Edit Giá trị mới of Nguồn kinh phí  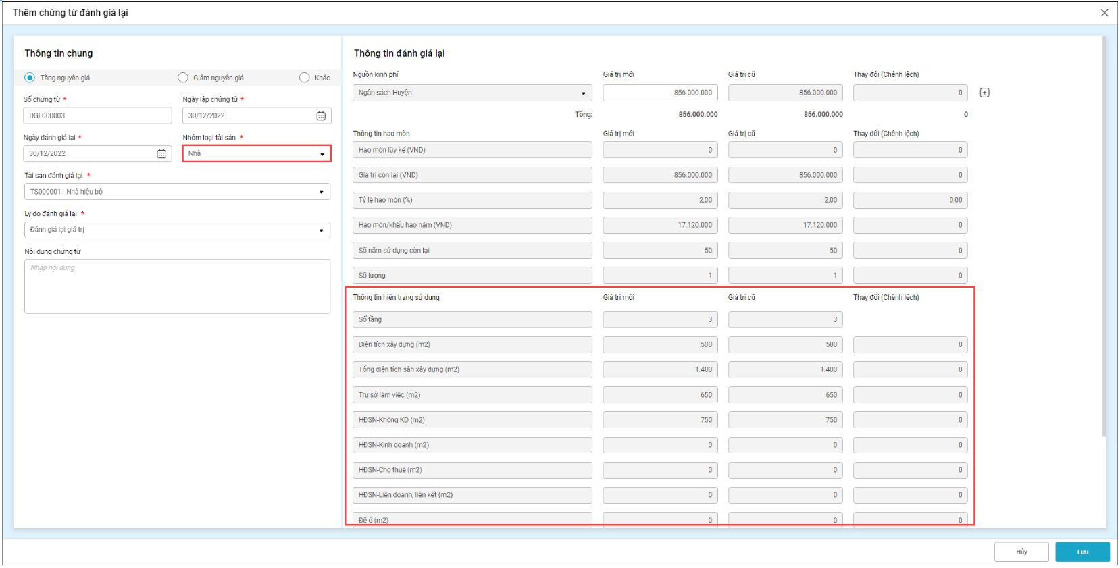[660, 93]
